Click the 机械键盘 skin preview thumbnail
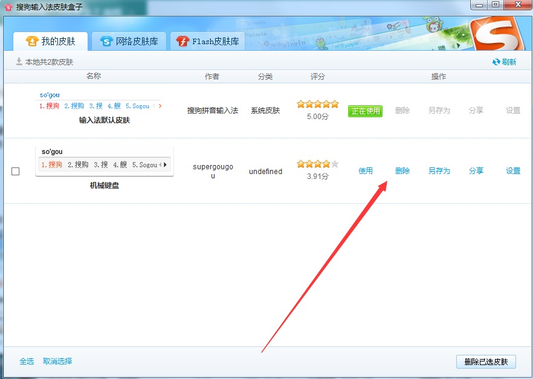 pyautogui.click(x=105, y=161)
